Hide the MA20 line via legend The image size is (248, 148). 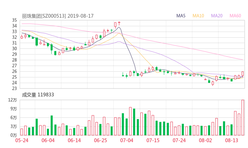click(217, 16)
